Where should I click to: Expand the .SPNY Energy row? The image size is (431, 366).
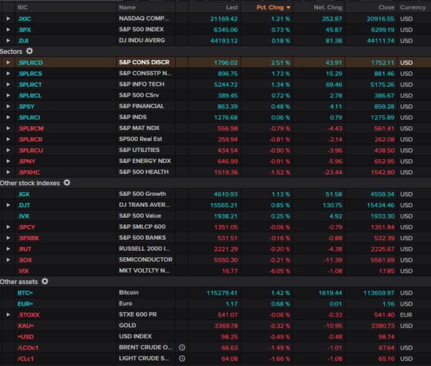tap(9, 162)
